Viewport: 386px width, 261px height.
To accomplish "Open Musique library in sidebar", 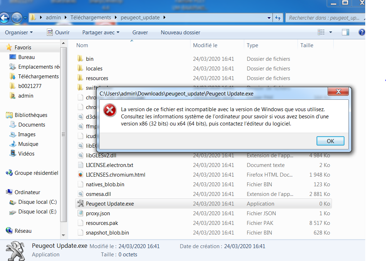I will click(28, 144).
